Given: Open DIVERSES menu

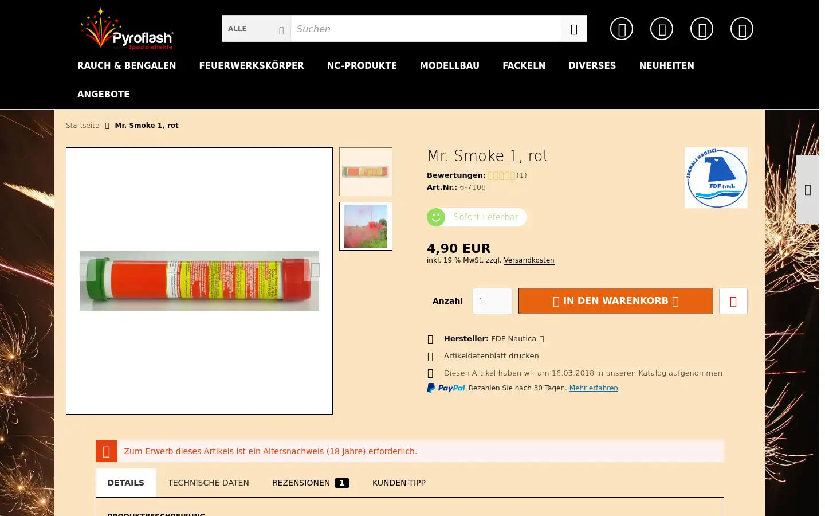Looking at the screenshot, I should click(592, 66).
